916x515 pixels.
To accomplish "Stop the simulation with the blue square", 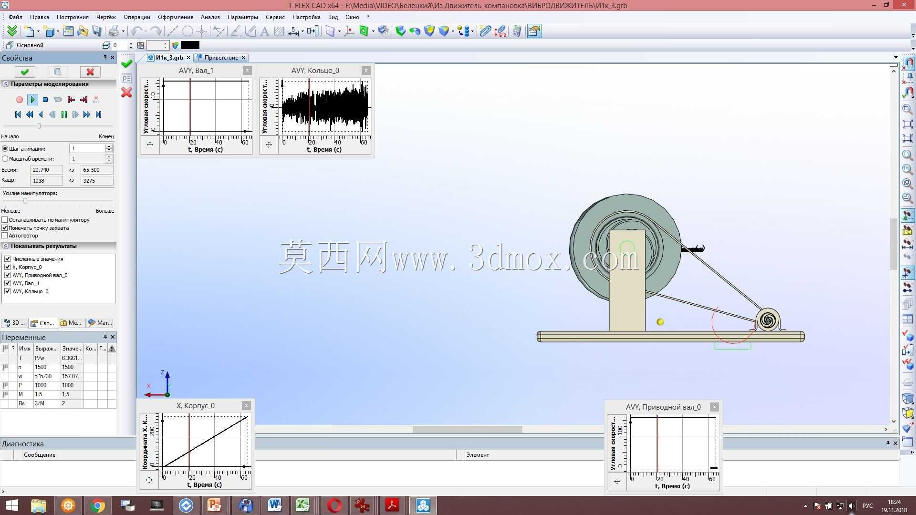I will click(x=45, y=100).
